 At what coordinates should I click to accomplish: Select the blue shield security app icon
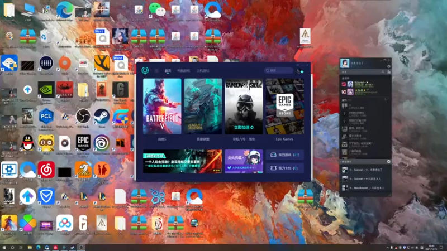click(46, 198)
